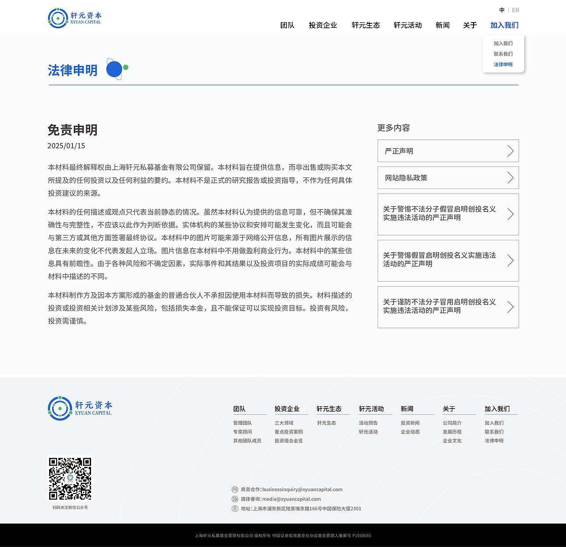Click footer 法律申明 link
The image size is (566, 547).
494,441
